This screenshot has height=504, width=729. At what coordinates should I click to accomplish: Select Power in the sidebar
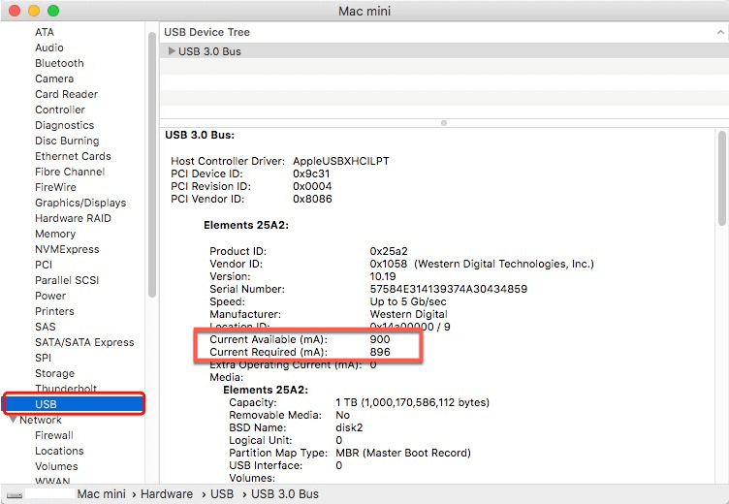(50, 296)
